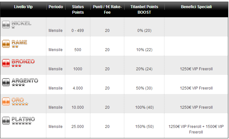This screenshot has height=139, width=229.
Task: Select the Status Points column header
Action: coord(78,9)
